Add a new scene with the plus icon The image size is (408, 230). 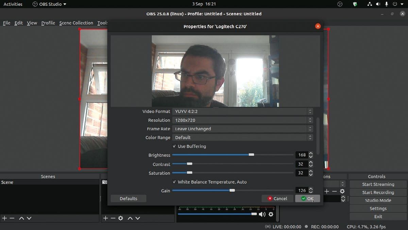tap(4, 218)
